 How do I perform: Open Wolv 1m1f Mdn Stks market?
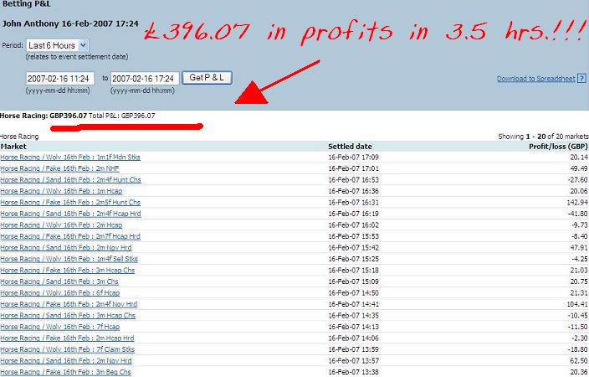coord(70,158)
